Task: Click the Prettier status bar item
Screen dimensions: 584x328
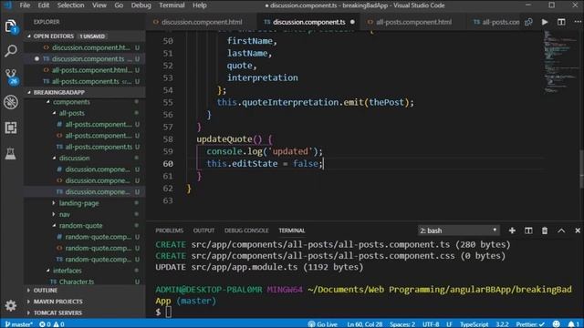Action: coord(530,324)
